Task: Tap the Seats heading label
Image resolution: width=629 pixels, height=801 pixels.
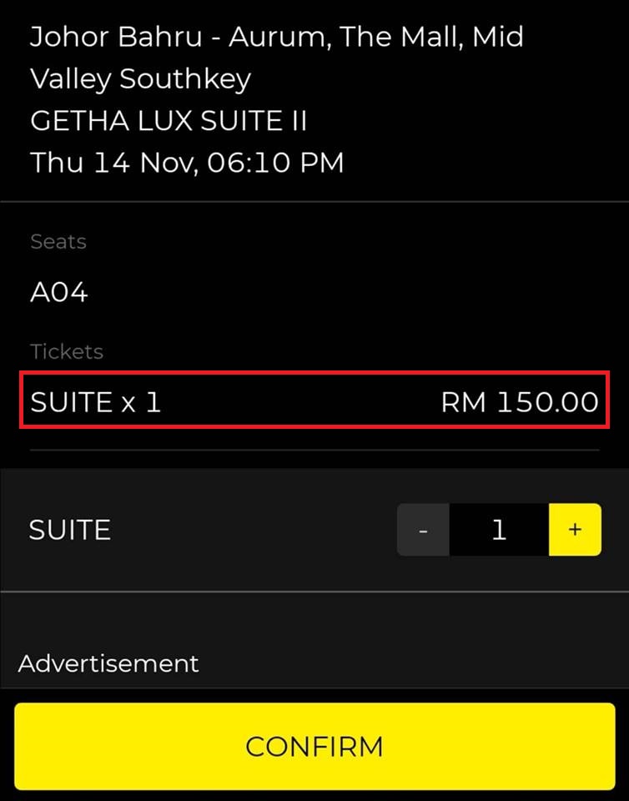Action: click(58, 242)
